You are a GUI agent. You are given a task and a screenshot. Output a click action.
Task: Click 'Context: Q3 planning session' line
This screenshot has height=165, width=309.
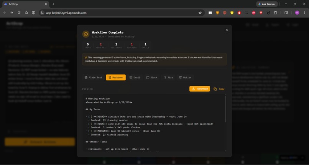pyautogui.click(x=108, y=120)
